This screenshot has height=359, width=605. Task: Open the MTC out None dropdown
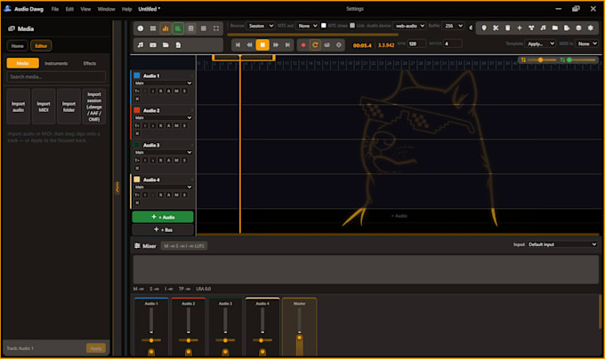308,26
